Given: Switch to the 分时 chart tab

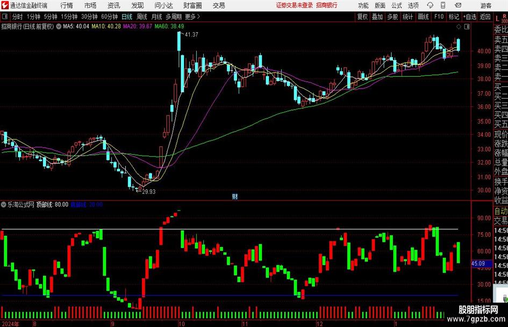Looking at the screenshot, I should (x=17, y=17).
